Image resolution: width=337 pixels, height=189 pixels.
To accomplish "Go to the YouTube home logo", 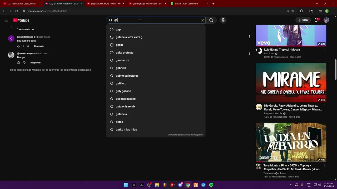I will click(x=21, y=20).
